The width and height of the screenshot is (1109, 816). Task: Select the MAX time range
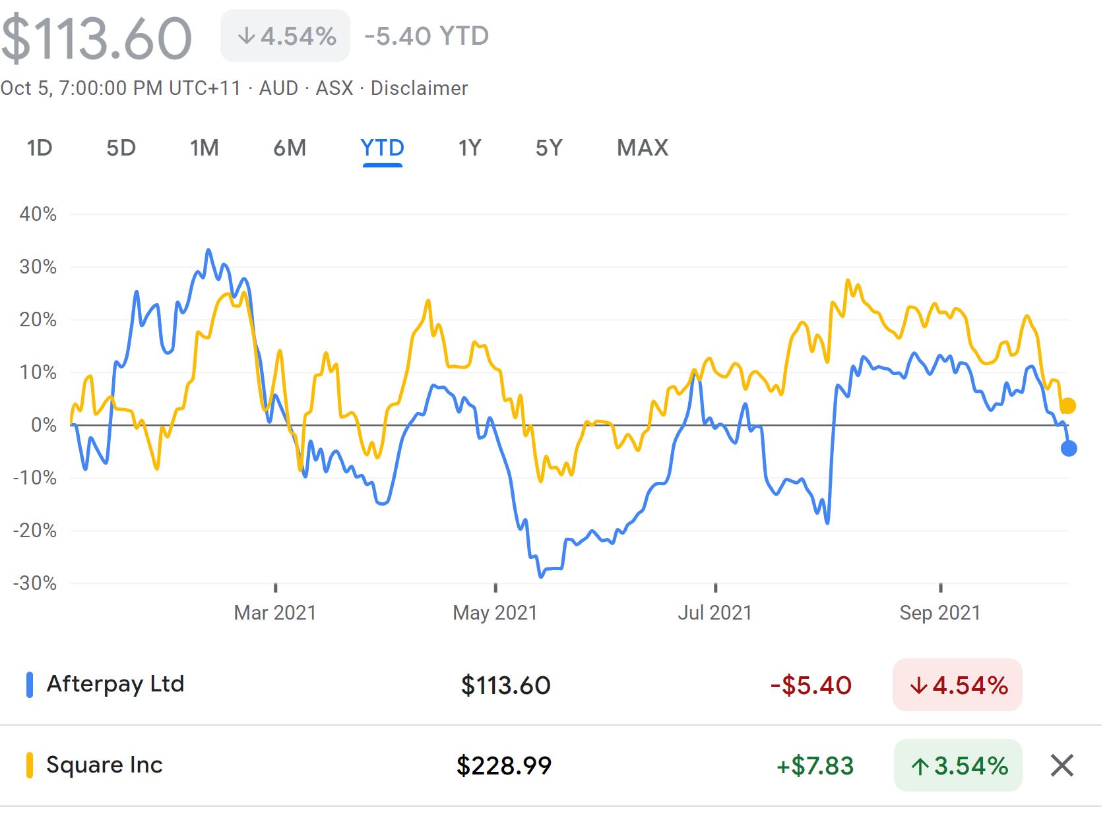[x=643, y=148]
